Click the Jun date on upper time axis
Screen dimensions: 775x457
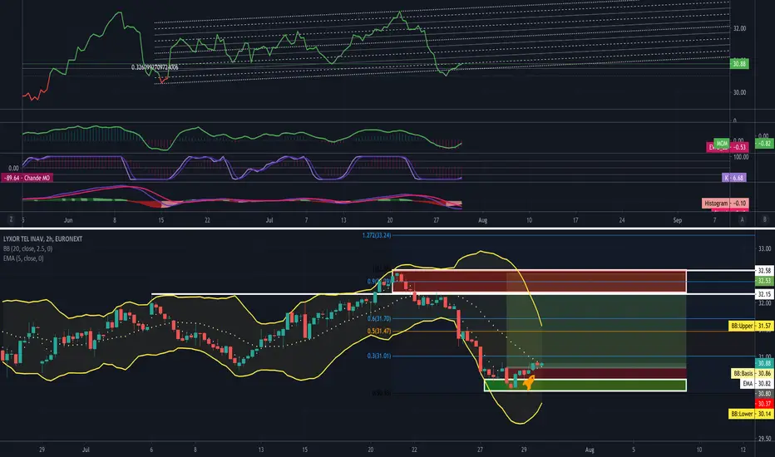(67, 220)
